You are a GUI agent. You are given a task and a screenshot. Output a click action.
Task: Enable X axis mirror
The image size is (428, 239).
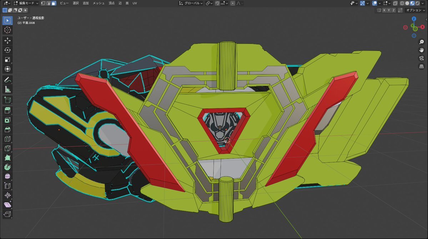coord(384,10)
